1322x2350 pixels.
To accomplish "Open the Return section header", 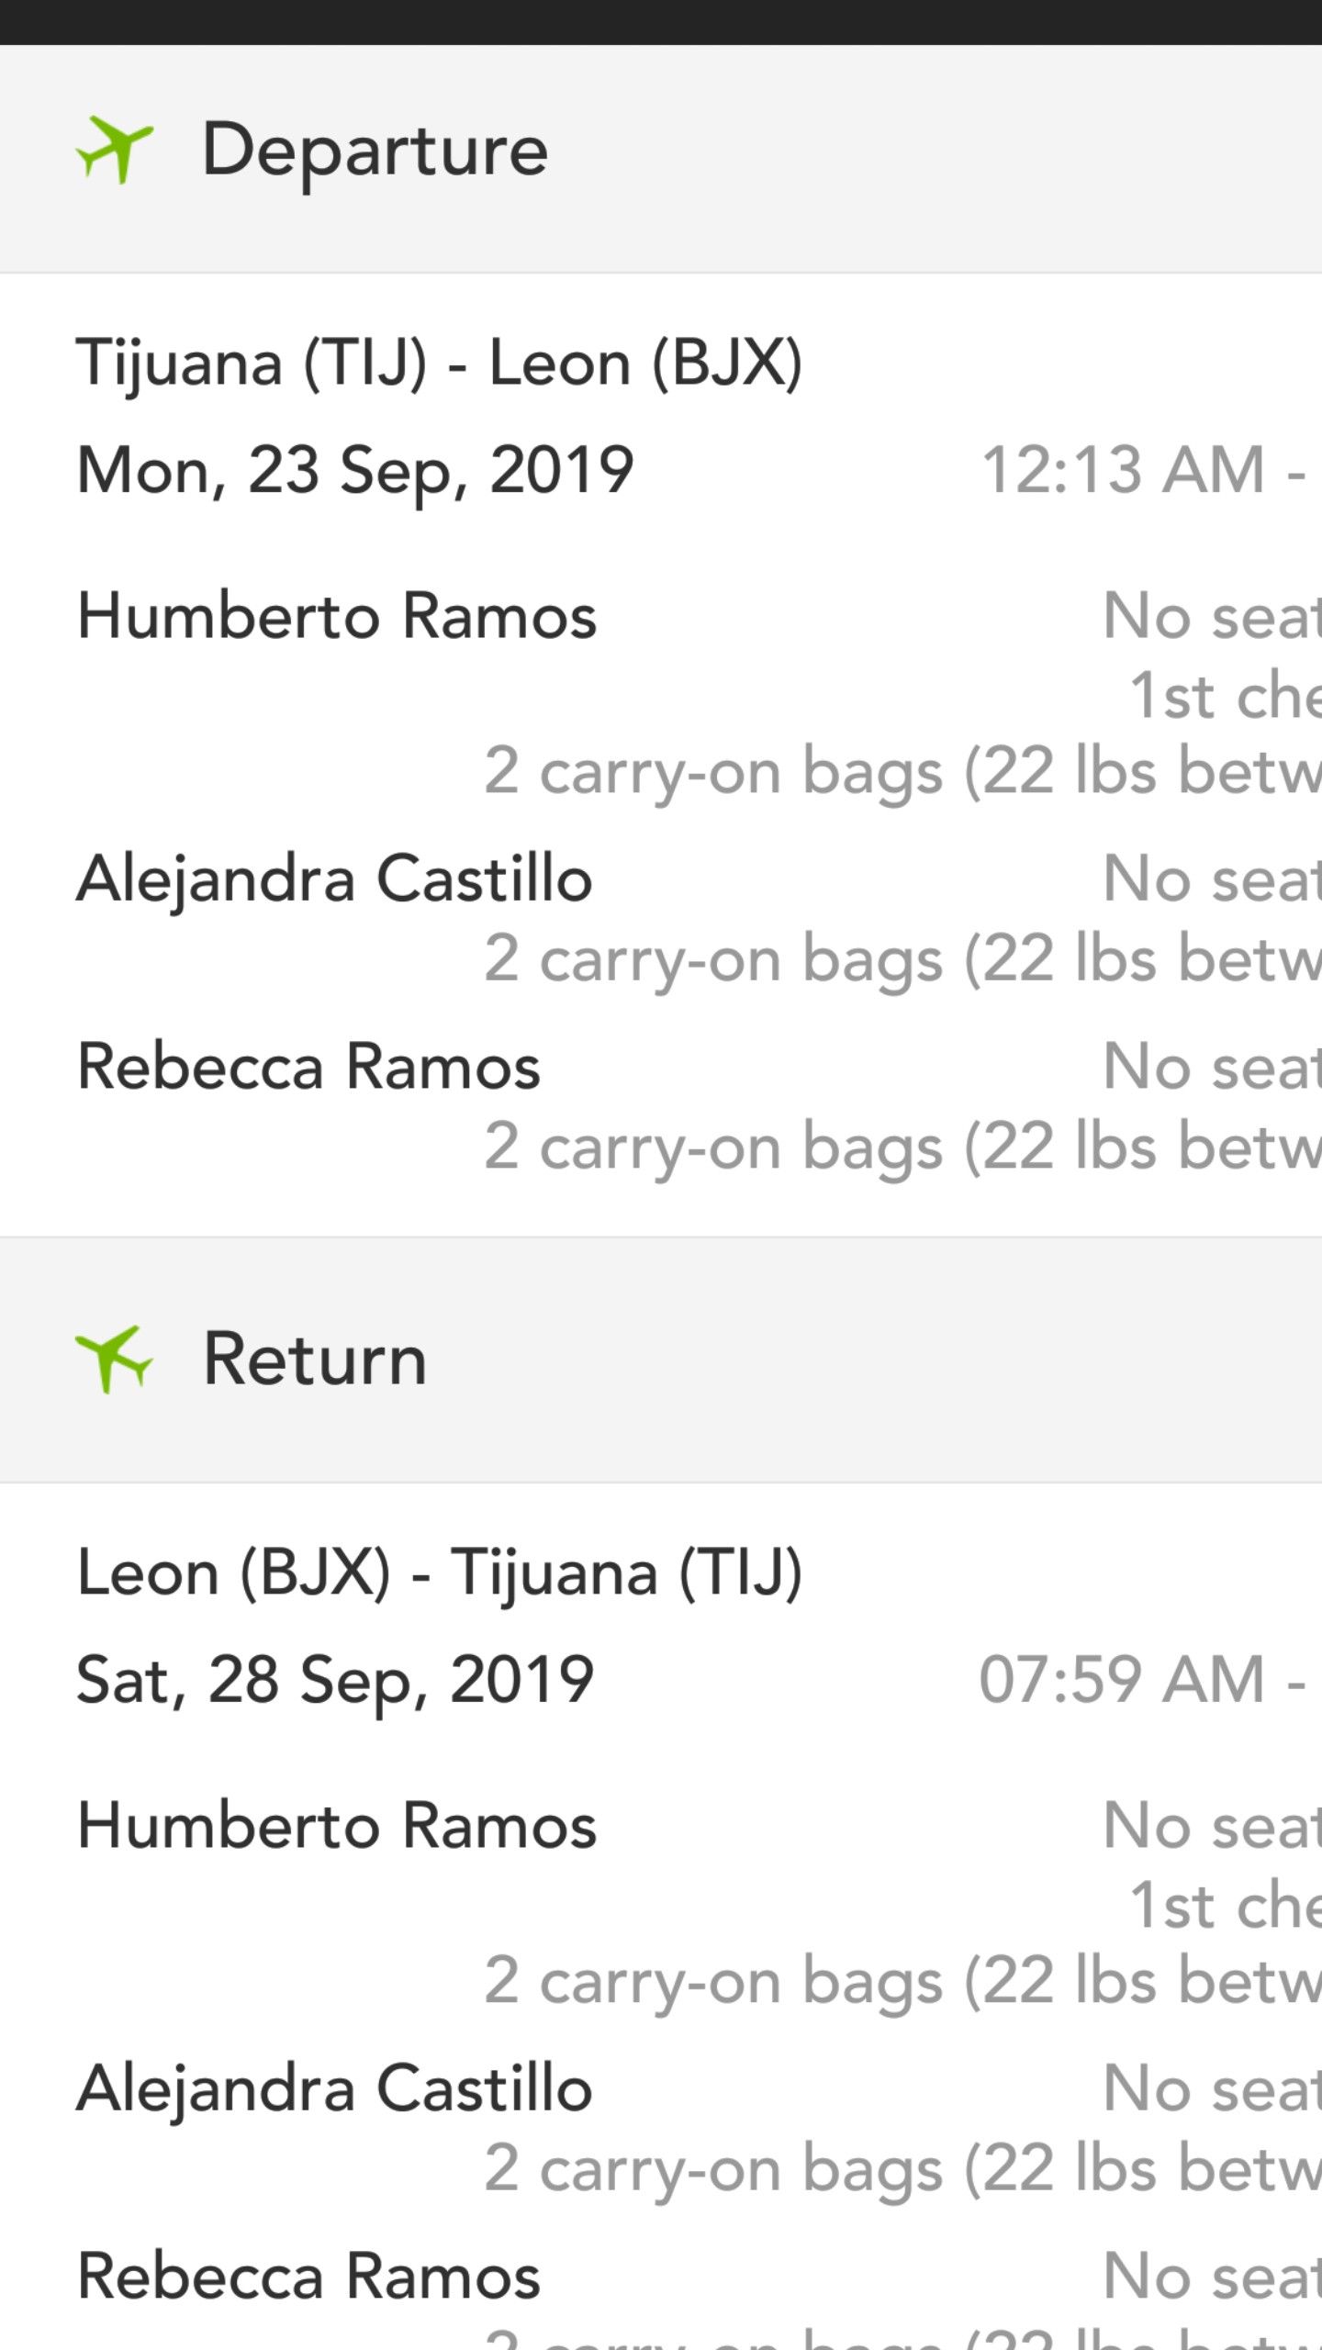I will (314, 1359).
